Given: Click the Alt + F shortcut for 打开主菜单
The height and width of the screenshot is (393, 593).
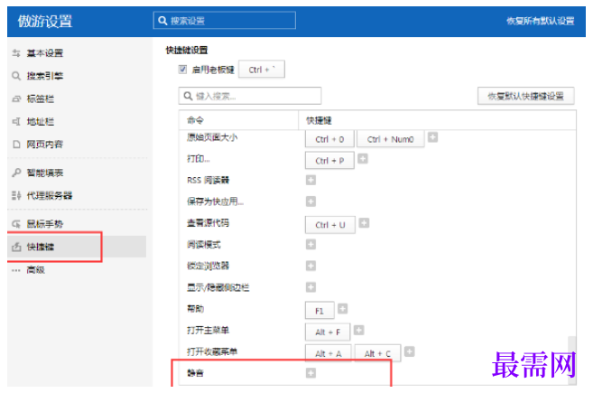Looking at the screenshot, I should point(328,332).
